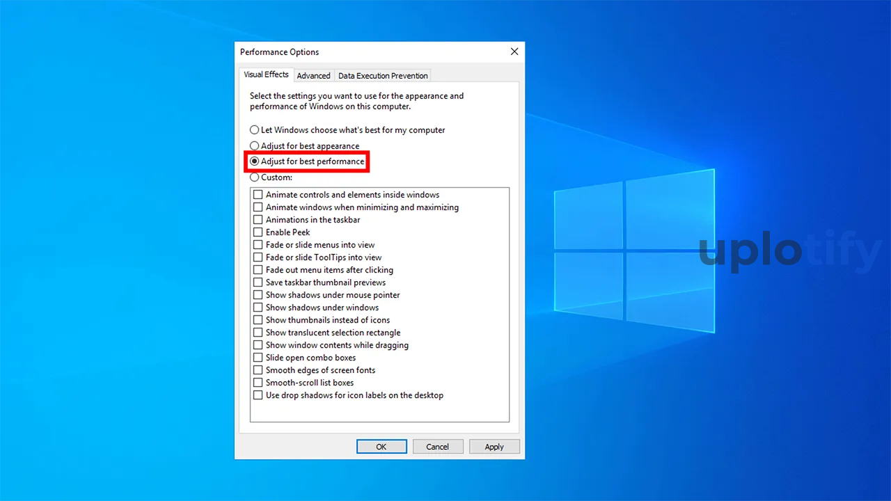Select the Custom radio option
Viewport: 891px width, 501px height.
click(255, 177)
